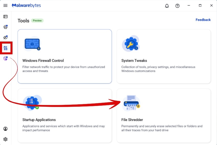Image resolution: width=217 pixels, height=147 pixels.
Task: Open the Startup Applications card
Action: [65, 115]
